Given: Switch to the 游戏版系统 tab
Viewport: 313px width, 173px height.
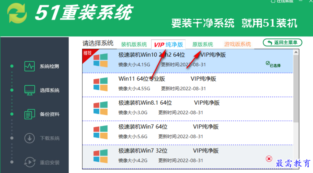Looking at the screenshot, I should pos(237,44).
